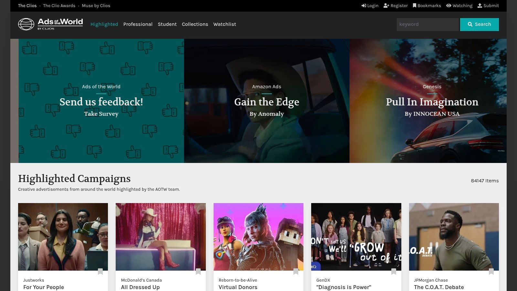Screen dimensions: 517x291
Task: Focus the keyword search field
Action: click(428, 25)
